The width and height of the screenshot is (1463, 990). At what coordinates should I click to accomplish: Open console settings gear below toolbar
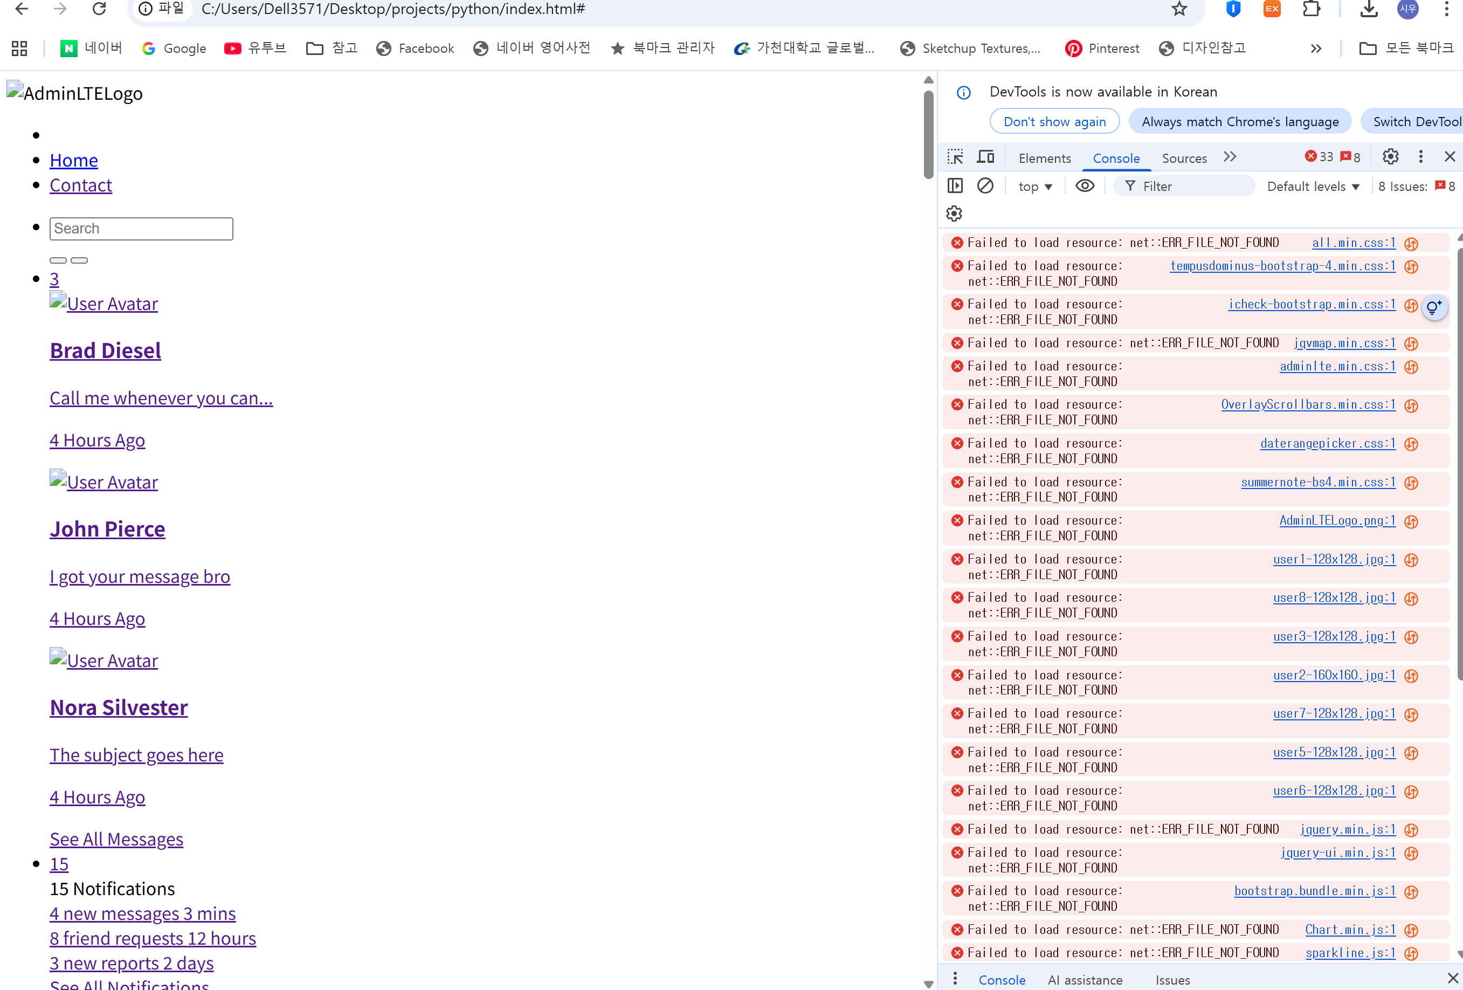tap(954, 214)
